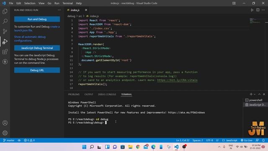Open the Windows Start menu
Image resolution: width=268 pixels, height=151 pixels.
(84, 147)
